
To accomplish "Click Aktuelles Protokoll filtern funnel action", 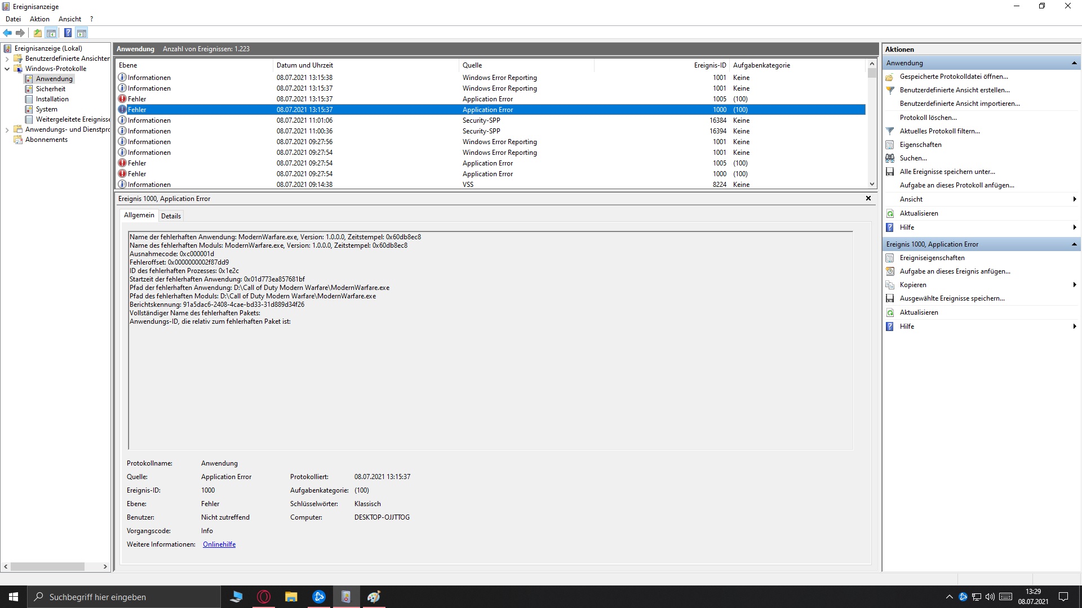I will (x=939, y=131).
